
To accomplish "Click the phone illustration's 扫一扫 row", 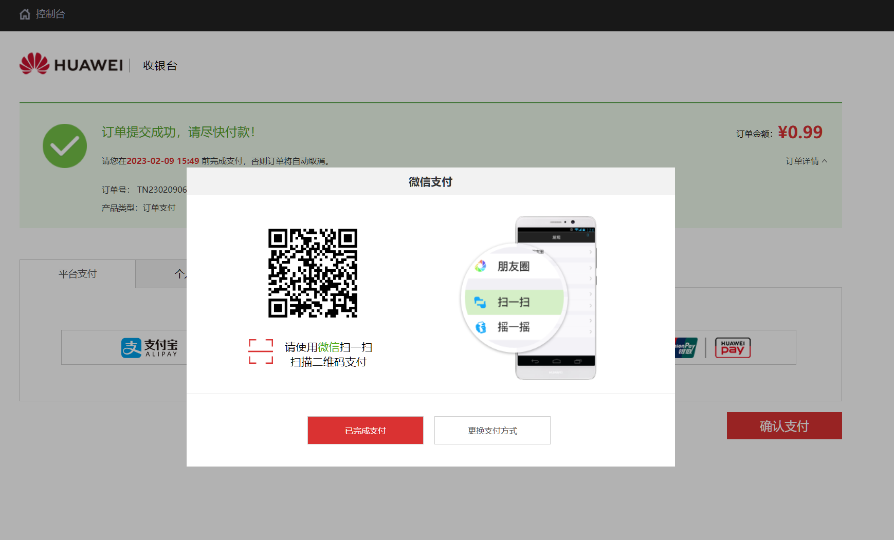I will [x=514, y=302].
